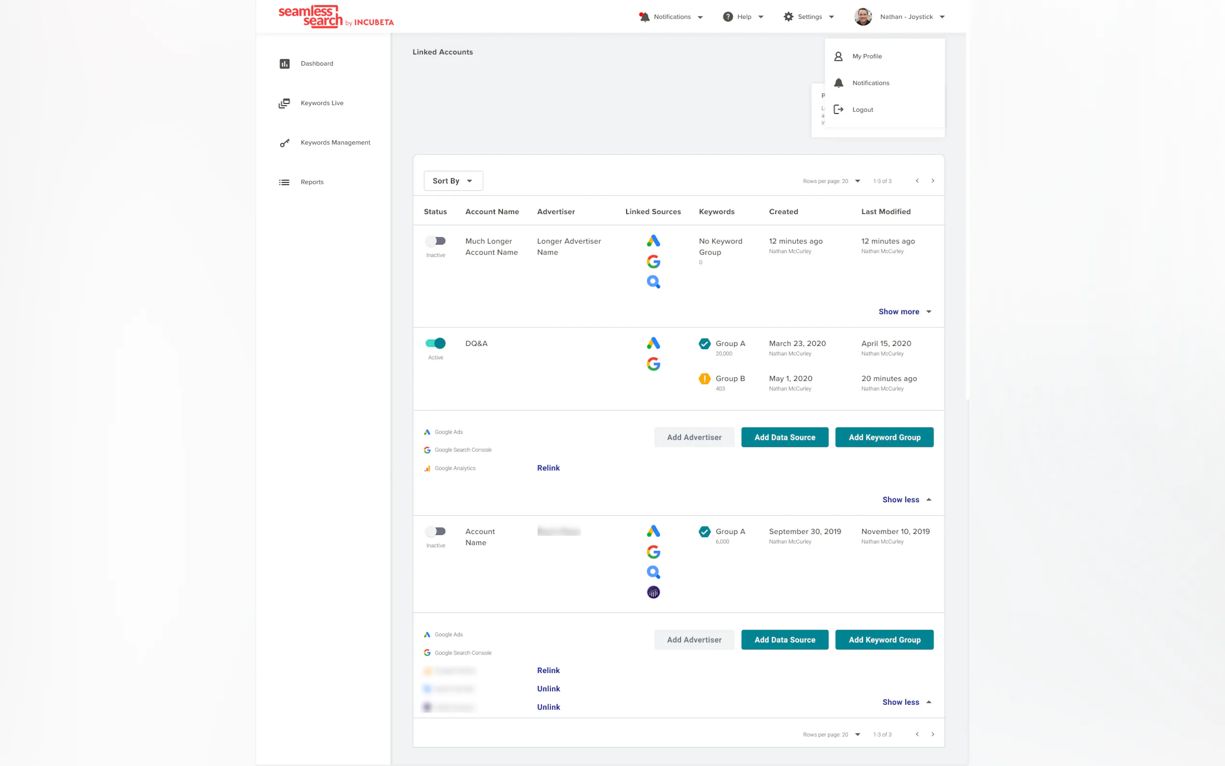Open the Sort By dropdown
The image size is (1225, 766).
pos(453,181)
